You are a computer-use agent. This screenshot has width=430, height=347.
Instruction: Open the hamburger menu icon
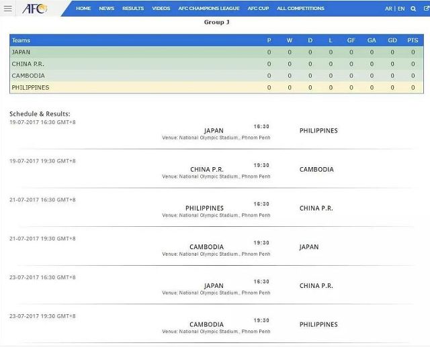coord(7,9)
